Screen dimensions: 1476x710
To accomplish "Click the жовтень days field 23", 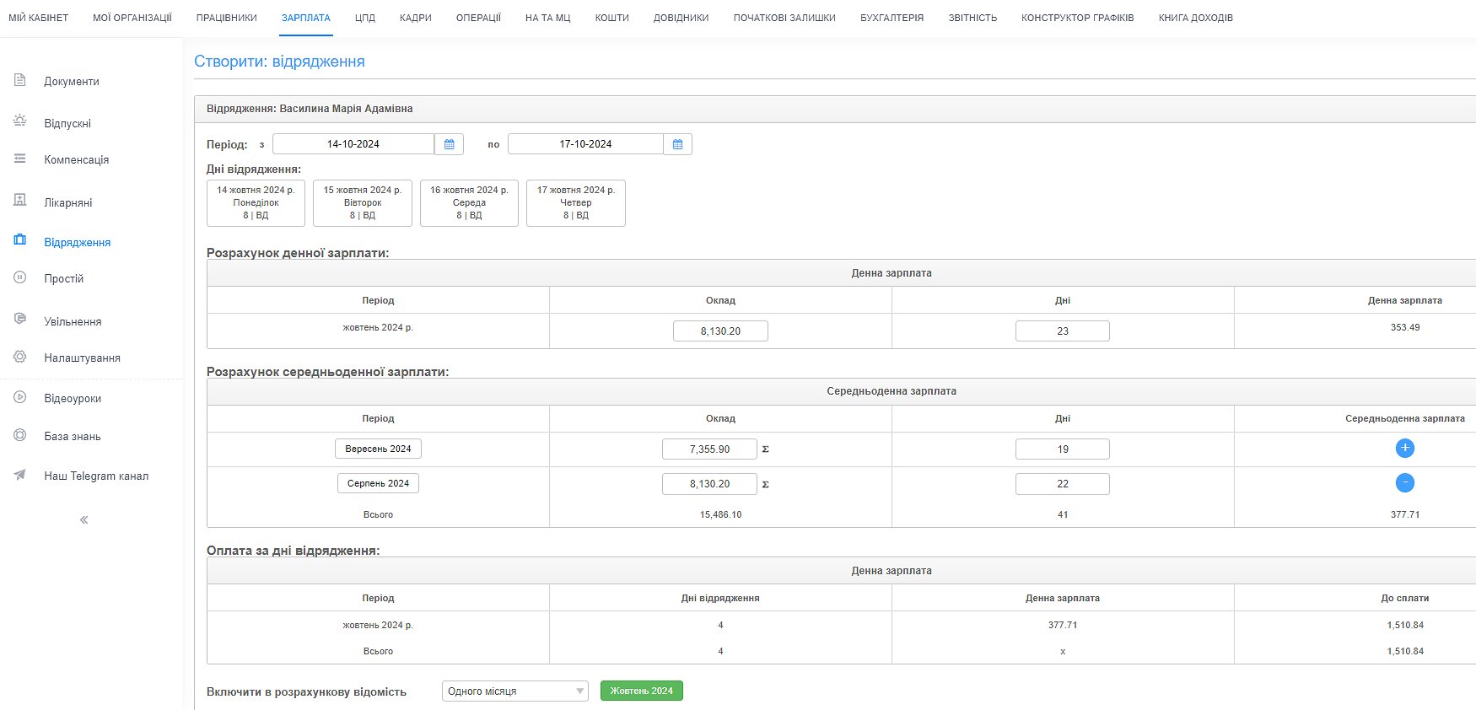I will (1063, 331).
